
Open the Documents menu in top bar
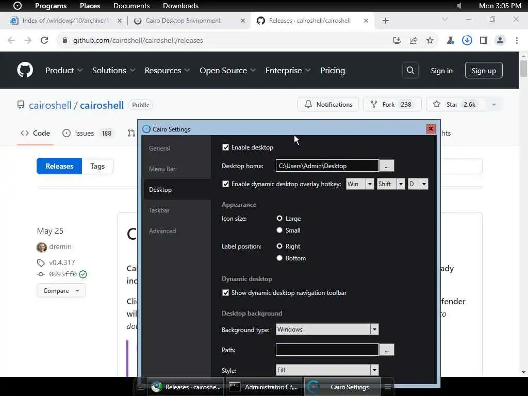click(131, 6)
